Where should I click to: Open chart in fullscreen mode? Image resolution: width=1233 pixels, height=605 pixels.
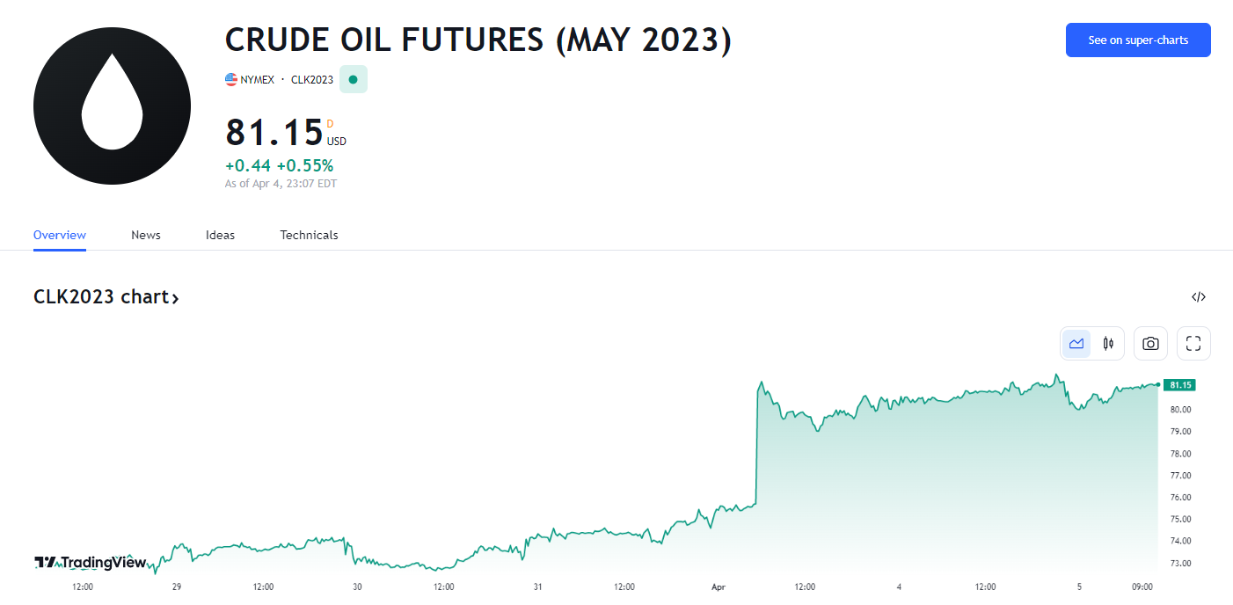(x=1193, y=344)
